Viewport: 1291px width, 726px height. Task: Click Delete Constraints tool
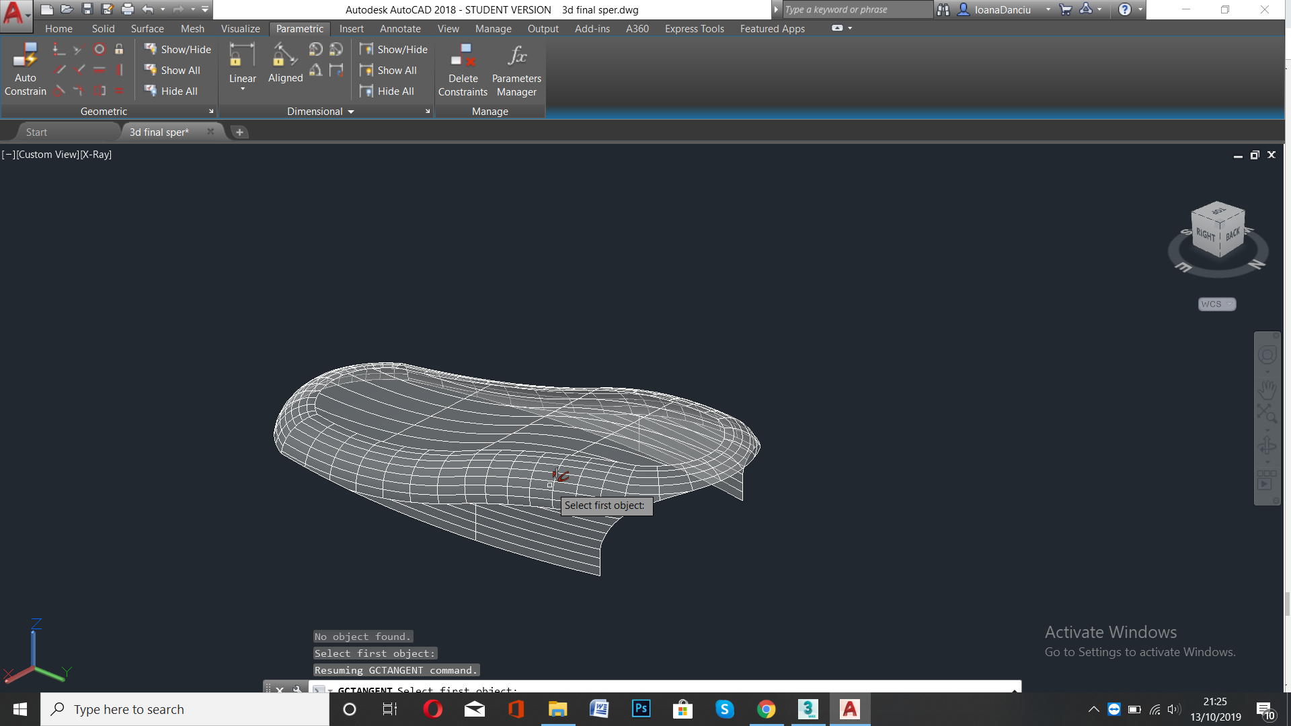(x=463, y=71)
